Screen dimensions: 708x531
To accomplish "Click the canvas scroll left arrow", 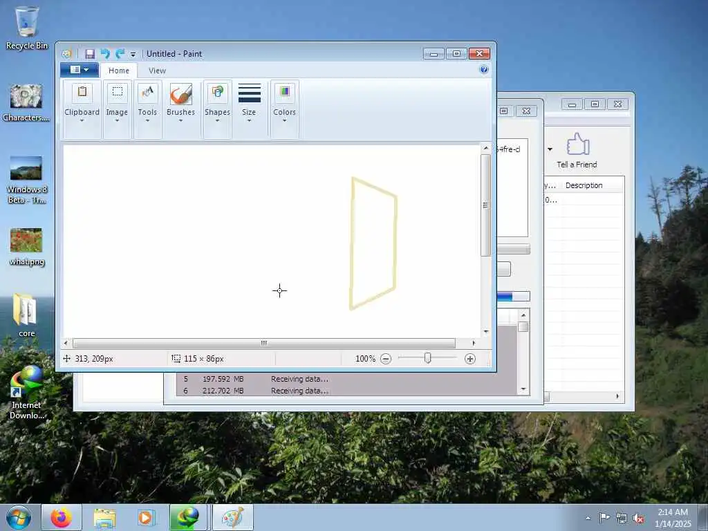I will click(x=66, y=343).
